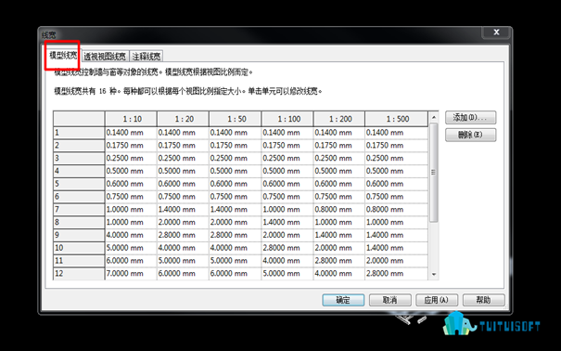561x351 pixels.
Task: Select row header 2
Action: click(79, 146)
